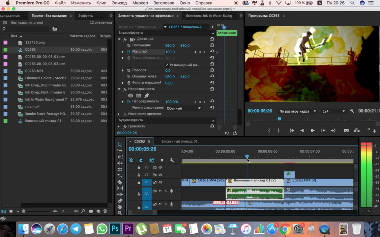Image resolution: width=380 pixels, height=237 pixels.
Task: Export frame with camera icon
Action: (346, 130)
